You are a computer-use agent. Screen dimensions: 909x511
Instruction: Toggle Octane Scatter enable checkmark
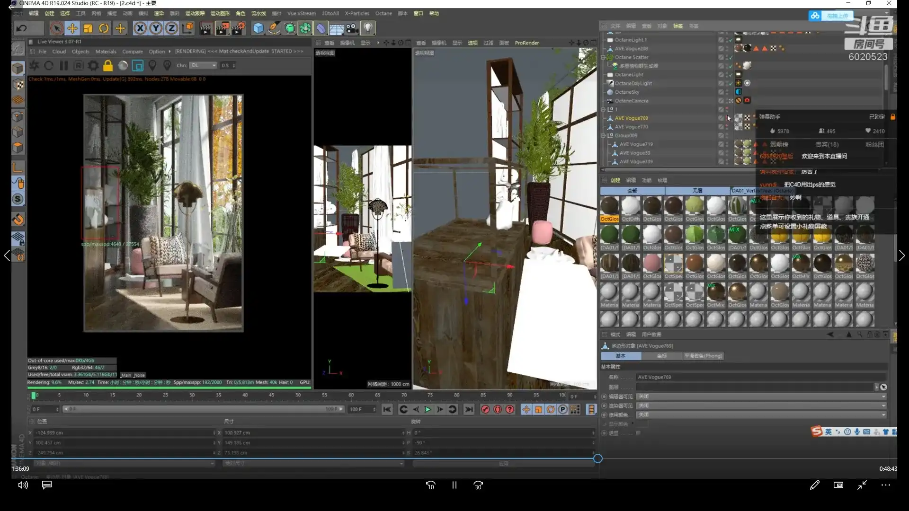click(x=731, y=57)
